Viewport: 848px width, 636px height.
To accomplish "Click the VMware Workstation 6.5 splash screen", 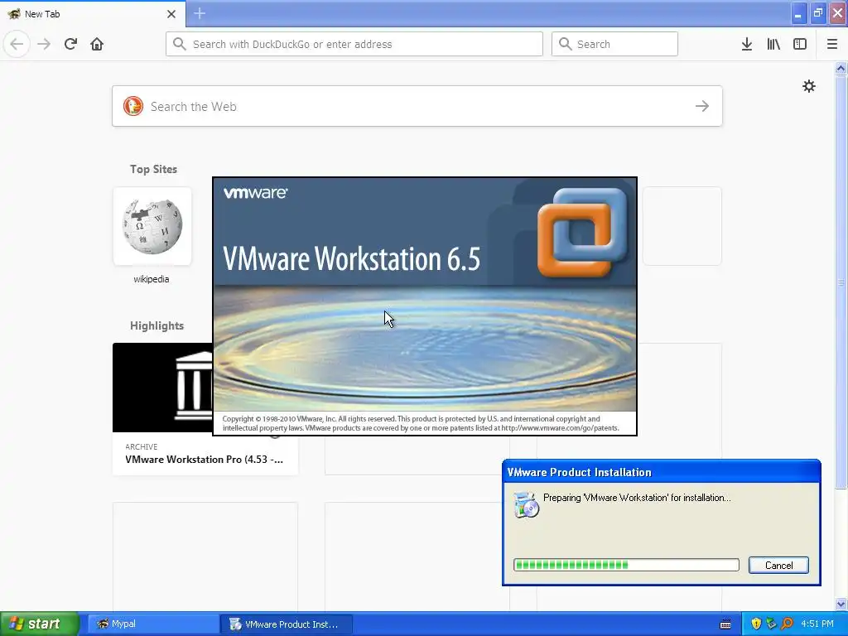I will [x=425, y=306].
